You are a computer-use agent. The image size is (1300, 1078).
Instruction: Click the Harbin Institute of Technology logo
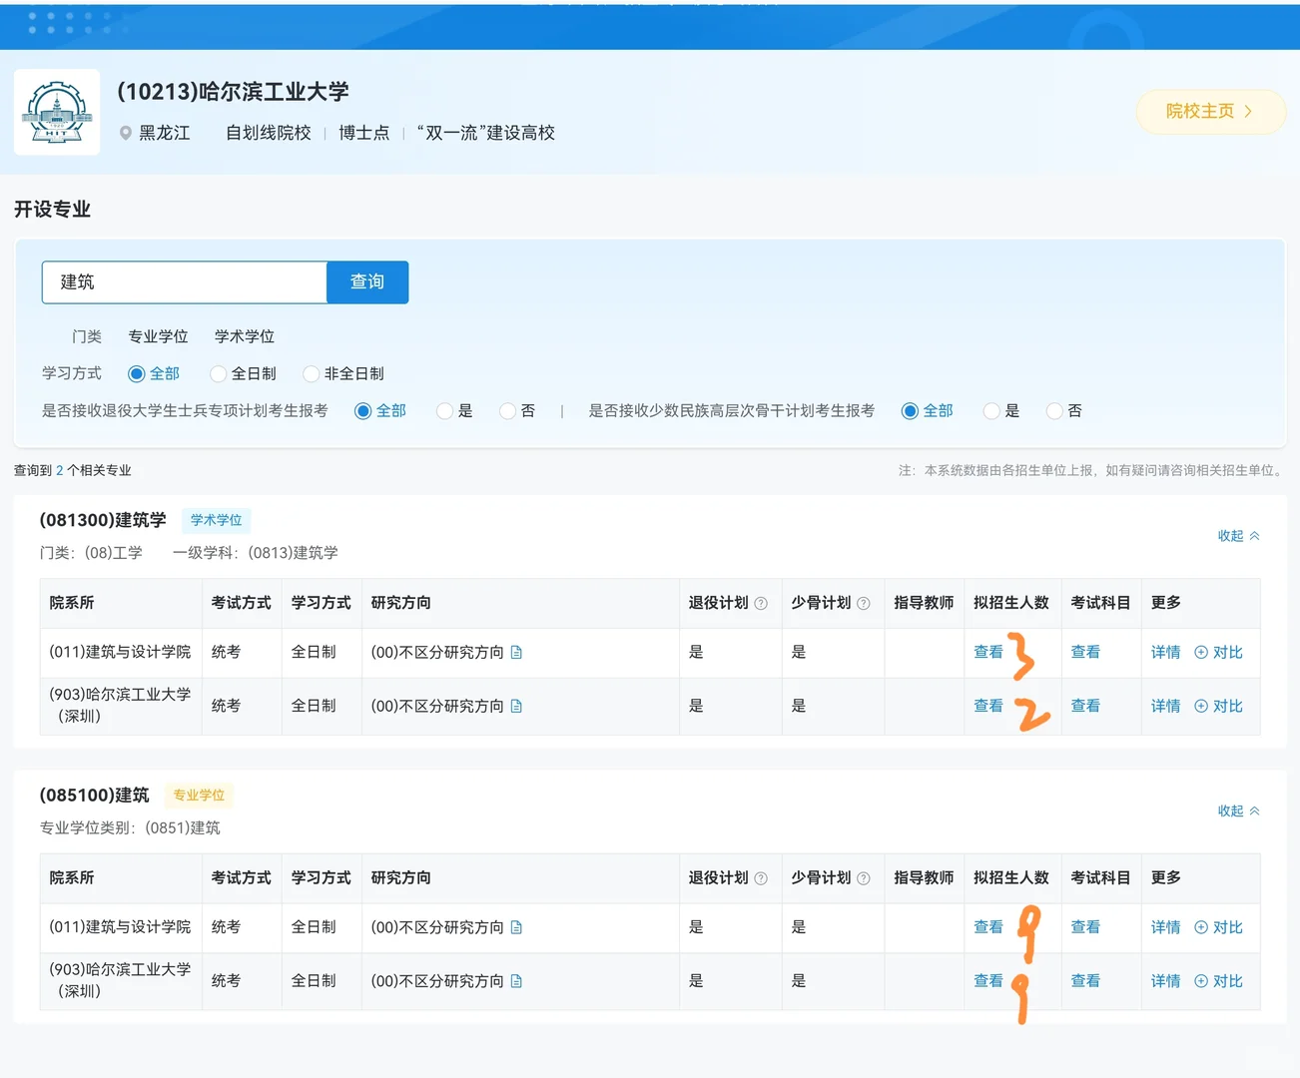[x=56, y=112]
